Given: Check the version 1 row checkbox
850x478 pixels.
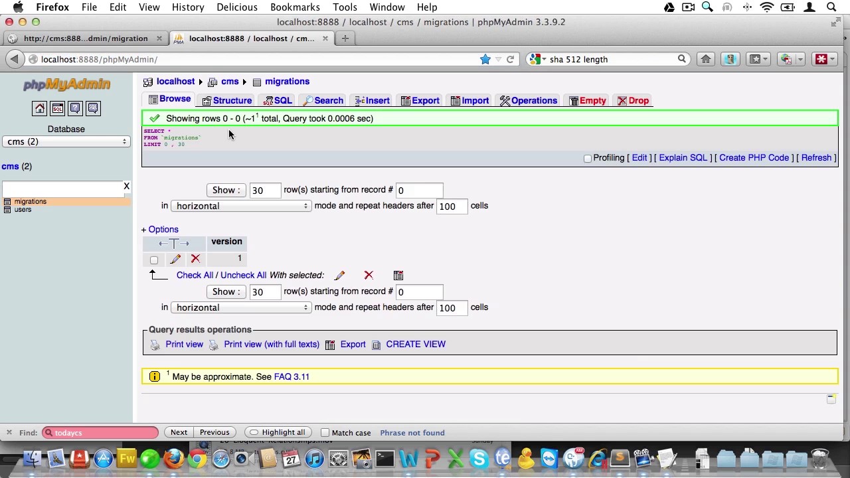Looking at the screenshot, I should point(154,260).
